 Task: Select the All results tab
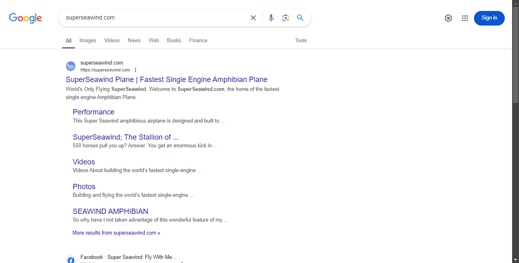[69, 41]
